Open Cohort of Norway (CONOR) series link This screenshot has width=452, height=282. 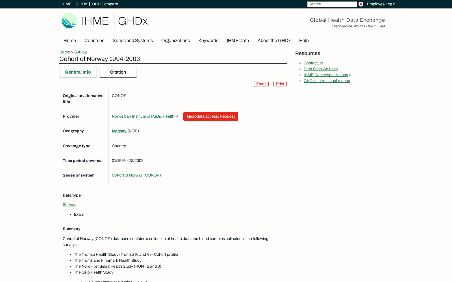[136, 175]
